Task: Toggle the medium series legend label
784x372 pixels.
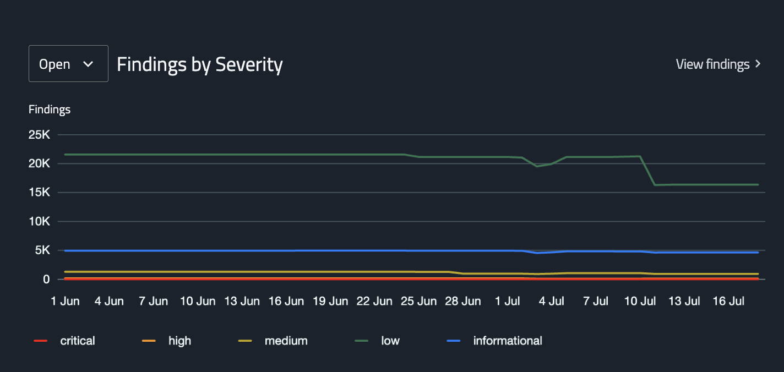Action: tap(286, 341)
